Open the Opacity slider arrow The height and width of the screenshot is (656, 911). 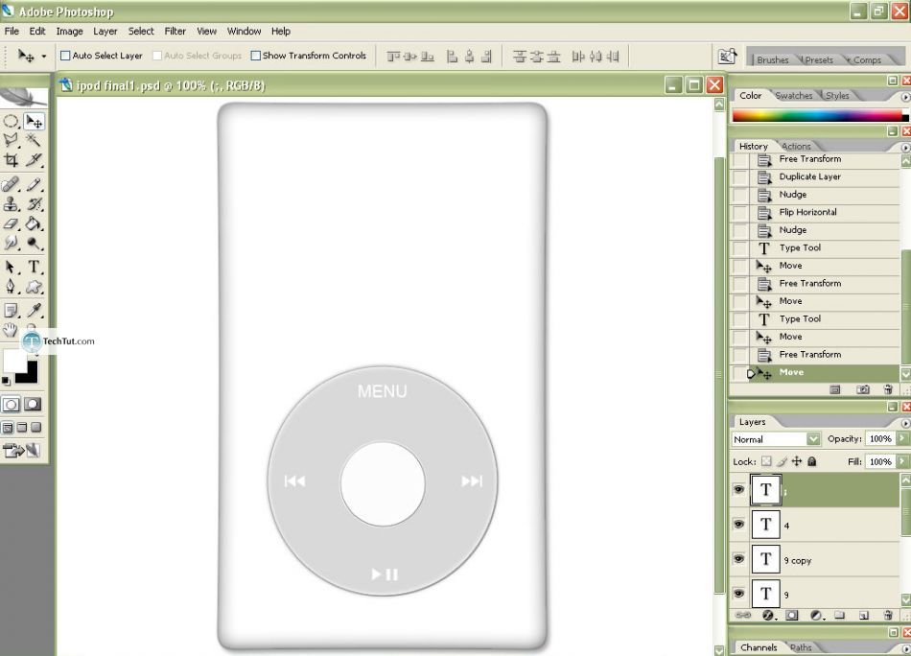coord(900,439)
